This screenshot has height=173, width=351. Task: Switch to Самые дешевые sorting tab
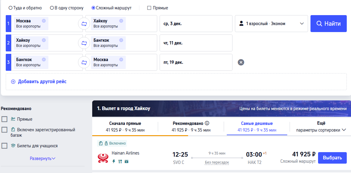pyautogui.click(x=257, y=127)
